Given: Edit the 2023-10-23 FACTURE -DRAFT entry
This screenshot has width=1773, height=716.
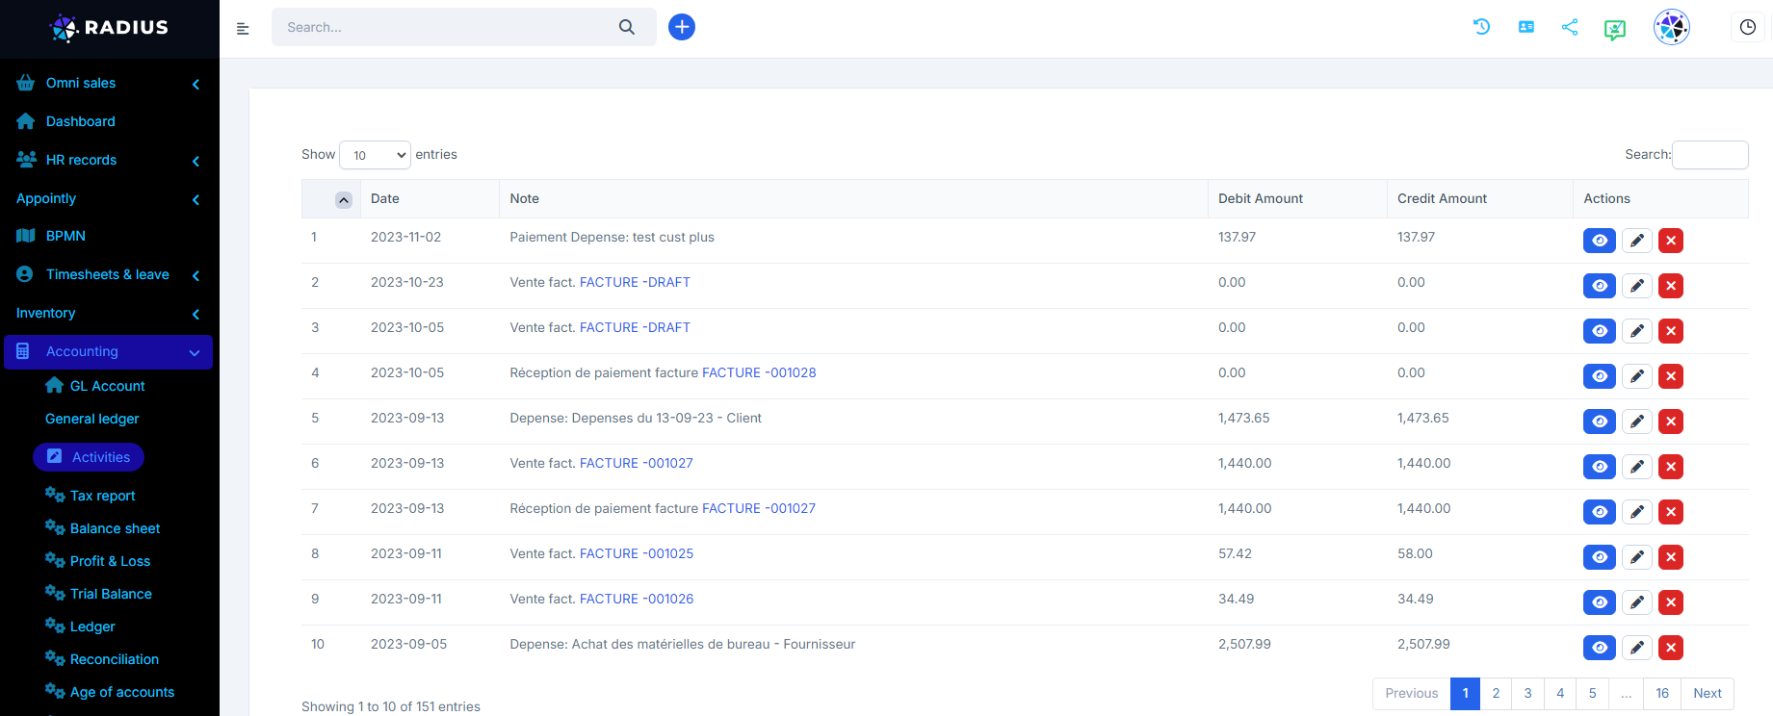Looking at the screenshot, I should pos(1637,286).
